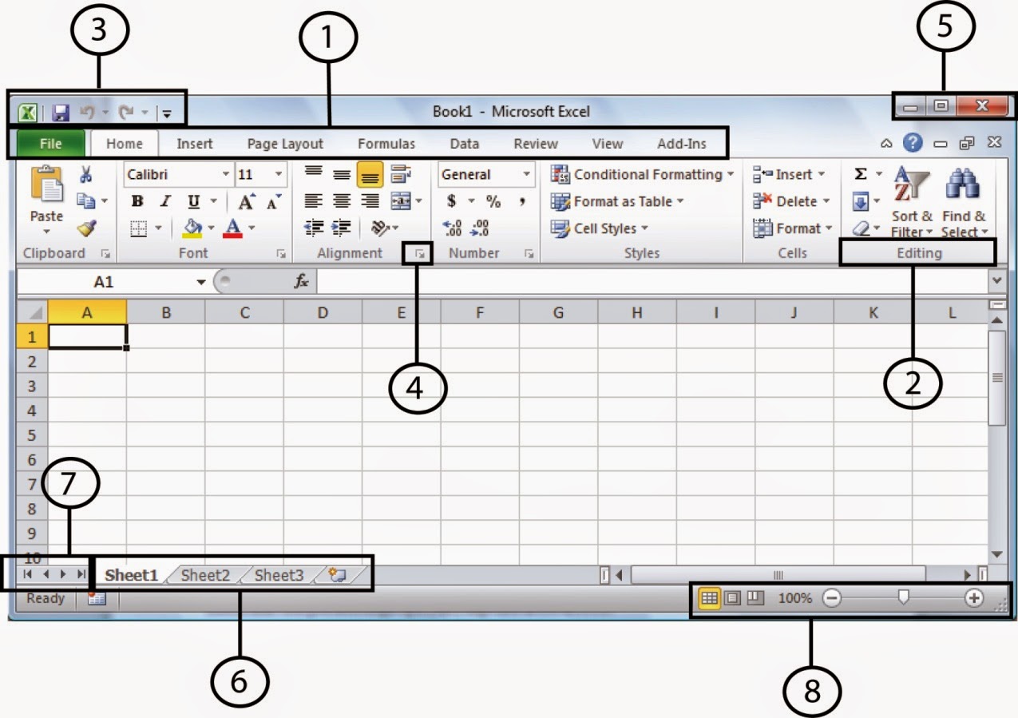Toggle Bold formatting
The height and width of the screenshot is (718, 1018).
pyautogui.click(x=136, y=201)
